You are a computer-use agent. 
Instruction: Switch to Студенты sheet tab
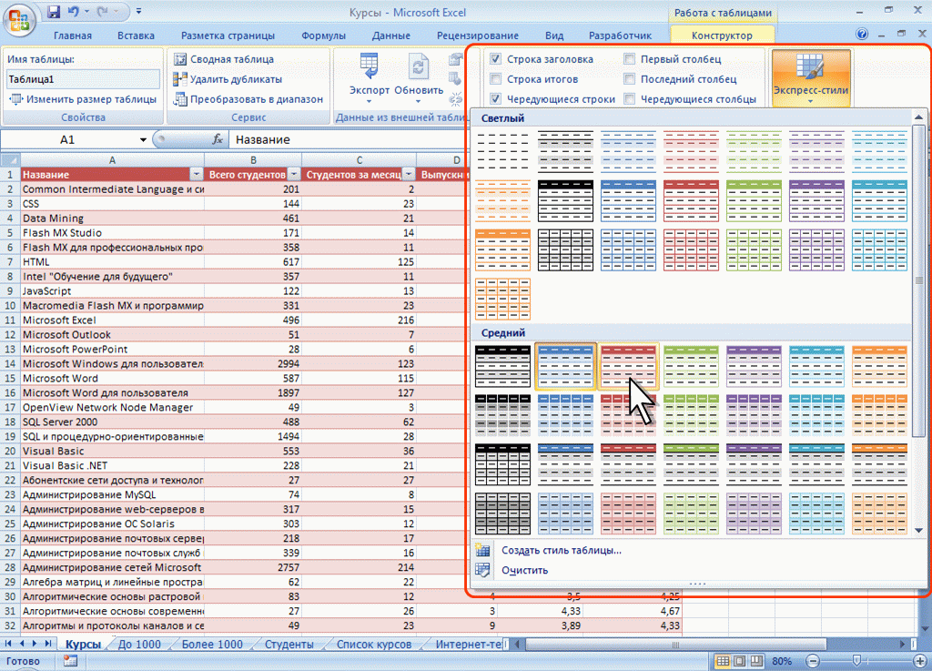coord(289,645)
